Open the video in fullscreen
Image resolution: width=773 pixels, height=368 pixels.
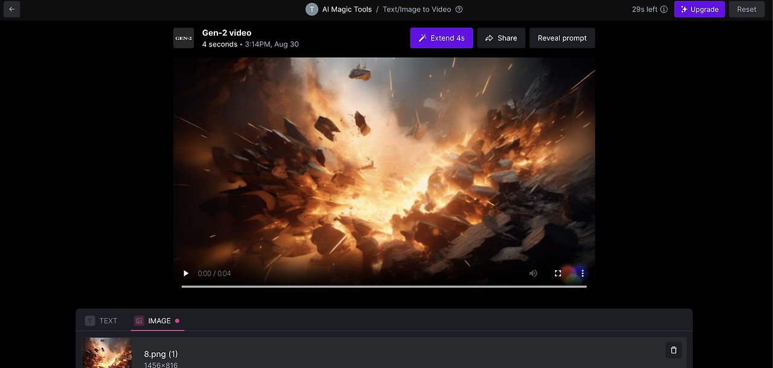click(x=558, y=273)
